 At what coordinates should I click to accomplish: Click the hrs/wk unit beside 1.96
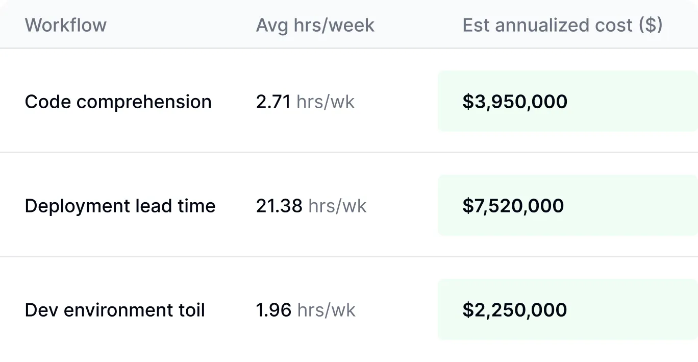click(x=327, y=310)
